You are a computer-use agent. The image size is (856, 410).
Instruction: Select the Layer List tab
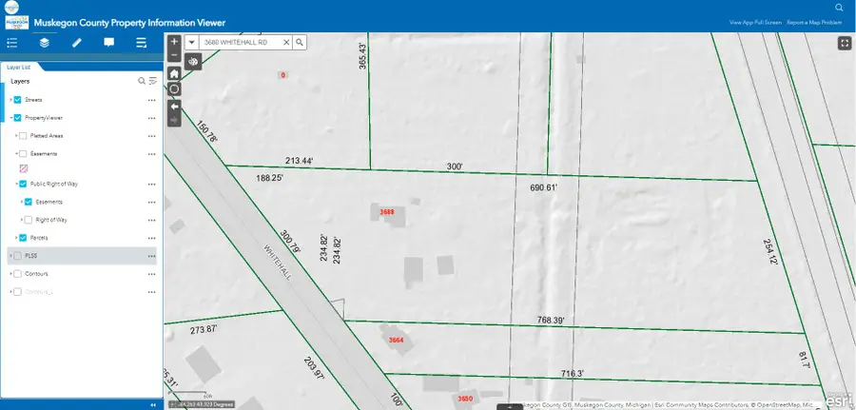tap(20, 68)
